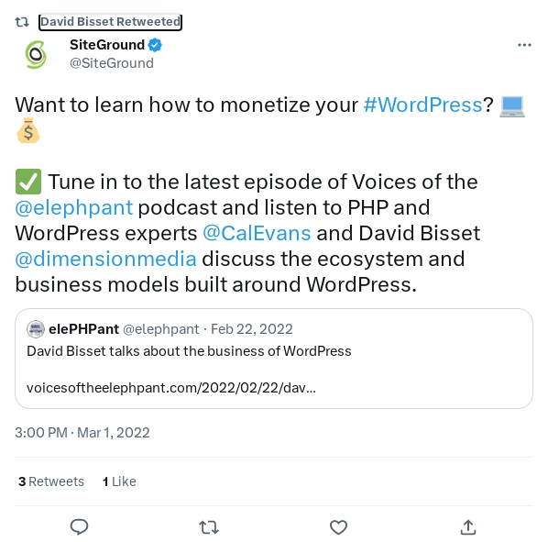The width and height of the screenshot is (548, 542).
Task: Open the @dimensionmedia mention
Action: pos(105,260)
